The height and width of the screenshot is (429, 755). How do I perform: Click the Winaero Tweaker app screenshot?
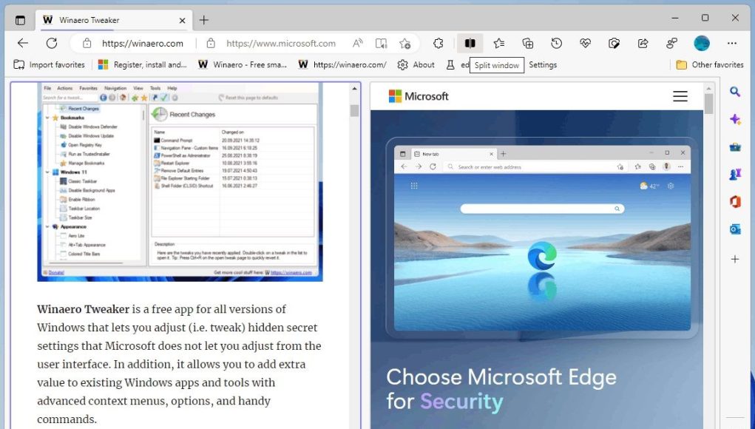[x=180, y=182]
